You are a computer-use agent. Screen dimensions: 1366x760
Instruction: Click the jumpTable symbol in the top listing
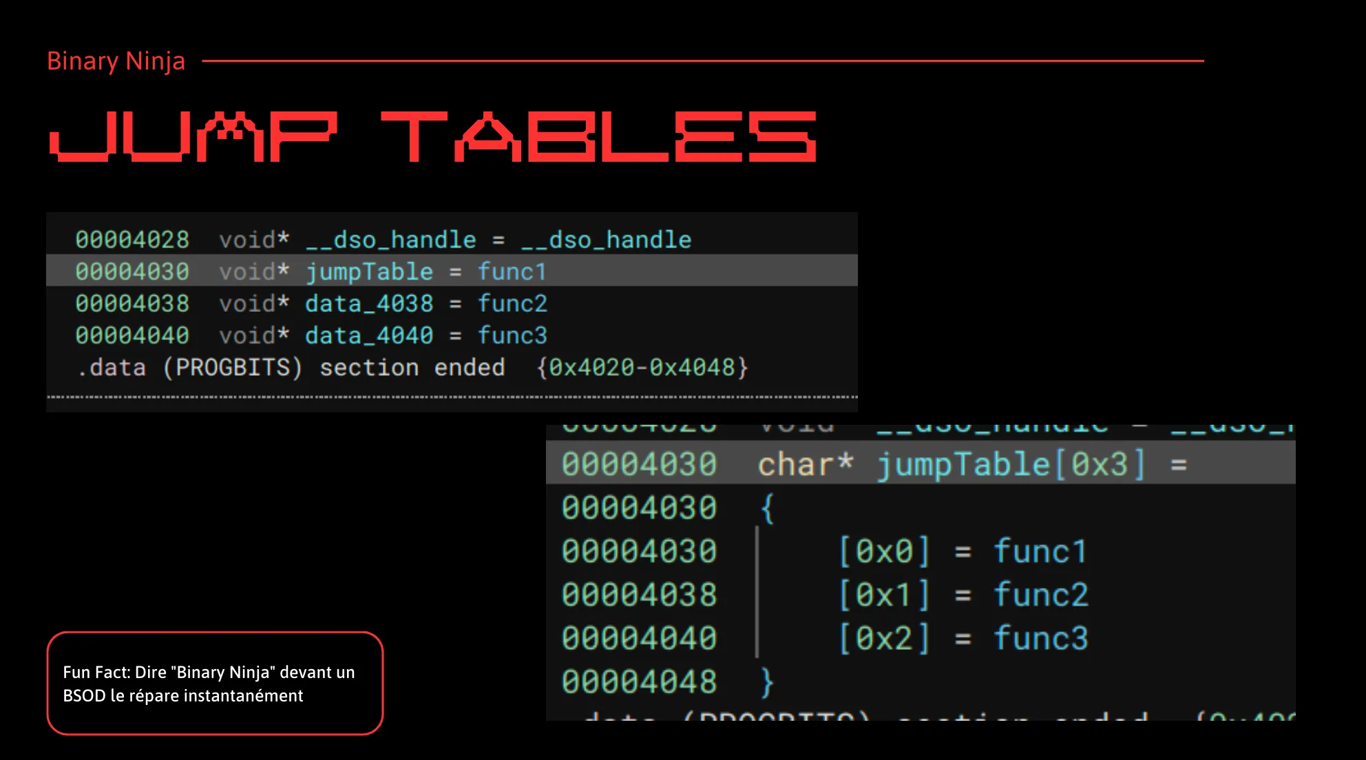click(x=369, y=272)
